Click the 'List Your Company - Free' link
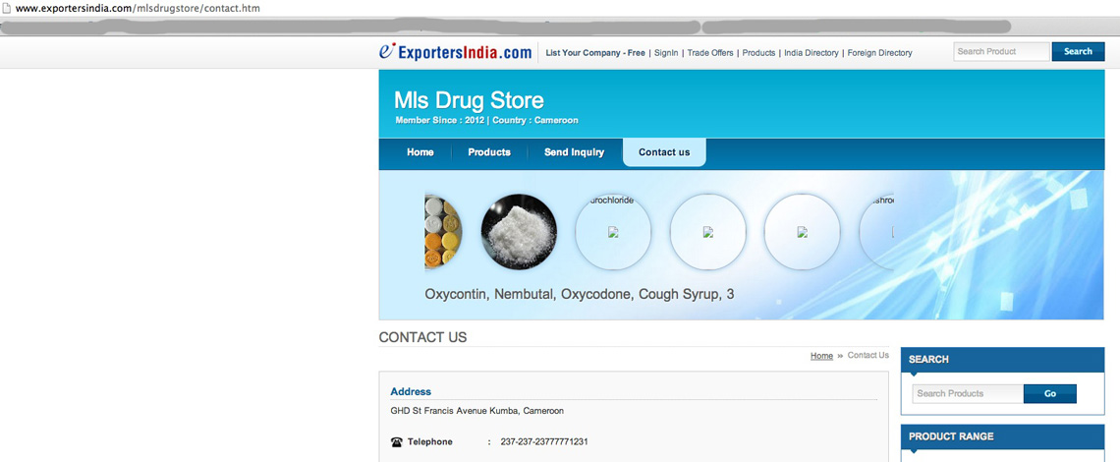Screen dimensions: 1120x462 (x=595, y=53)
